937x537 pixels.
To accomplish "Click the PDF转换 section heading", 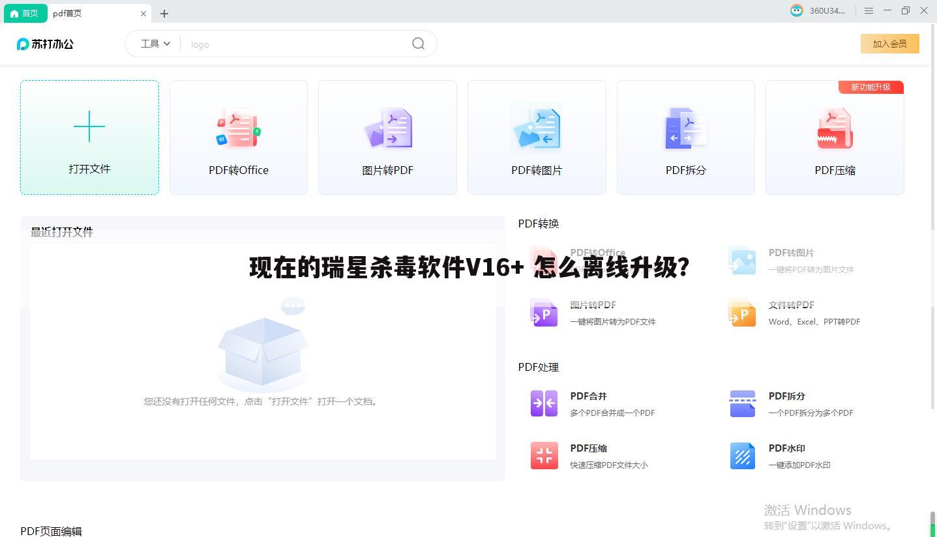I will [x=538, y=224].
